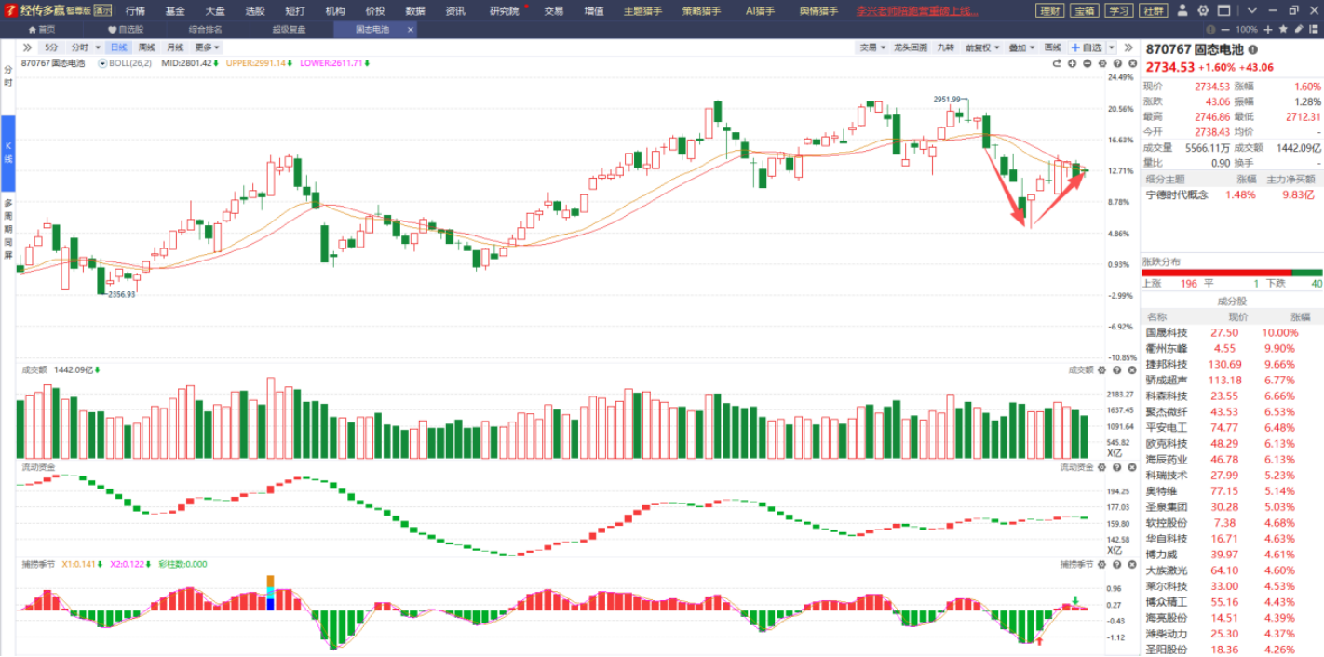Switch chart period to 日线

[x=118, y=47]
